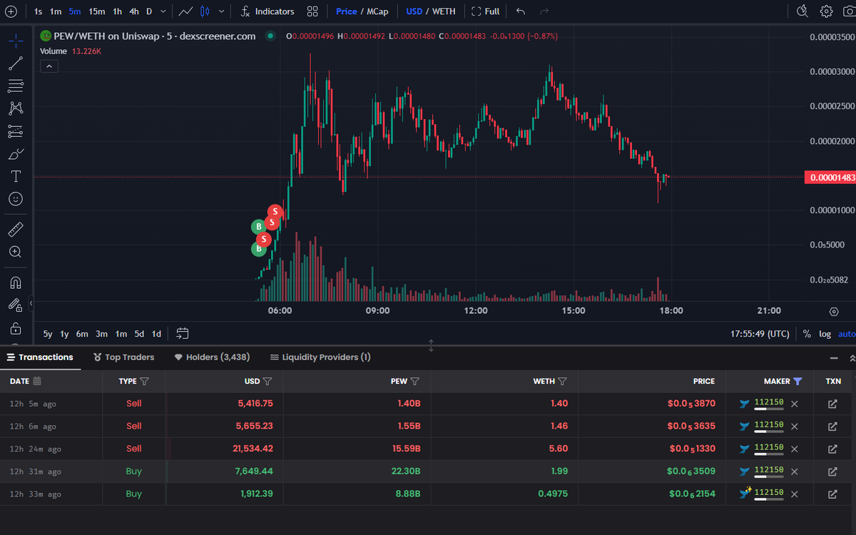The image size is (856, 535).
Task: Switch to the D daily interval
Action: 149,11
